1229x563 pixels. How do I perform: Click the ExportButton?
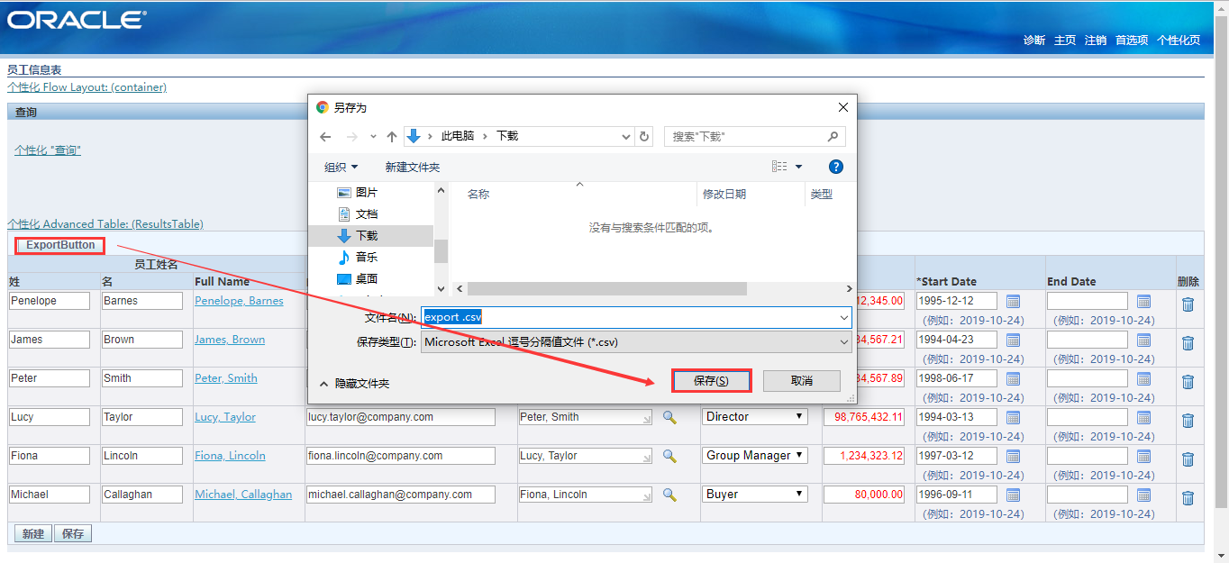[60, 245]
